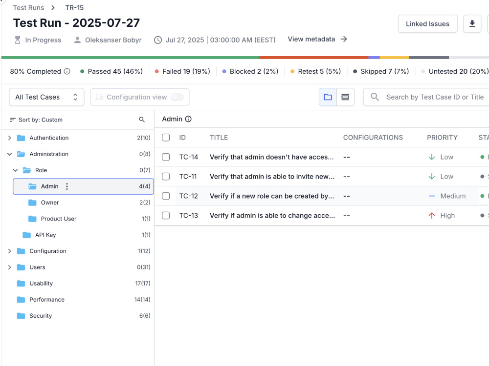Viewport: 489px width, 366px height.
Task: Click the Users folder icon
Action: tap(21, 267)
